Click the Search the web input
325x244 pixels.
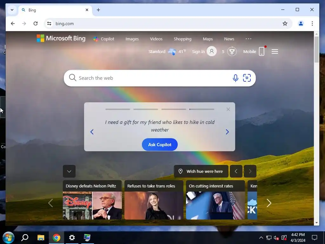[160, 78]
